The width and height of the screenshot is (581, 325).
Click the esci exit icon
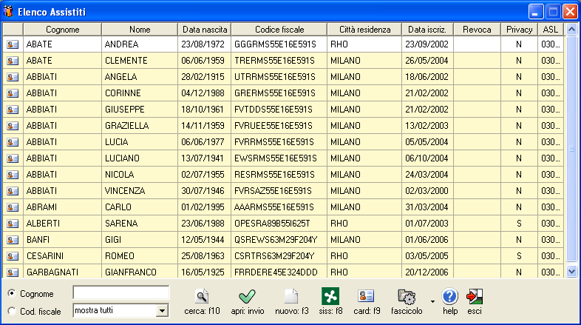[x=474, y=296]
